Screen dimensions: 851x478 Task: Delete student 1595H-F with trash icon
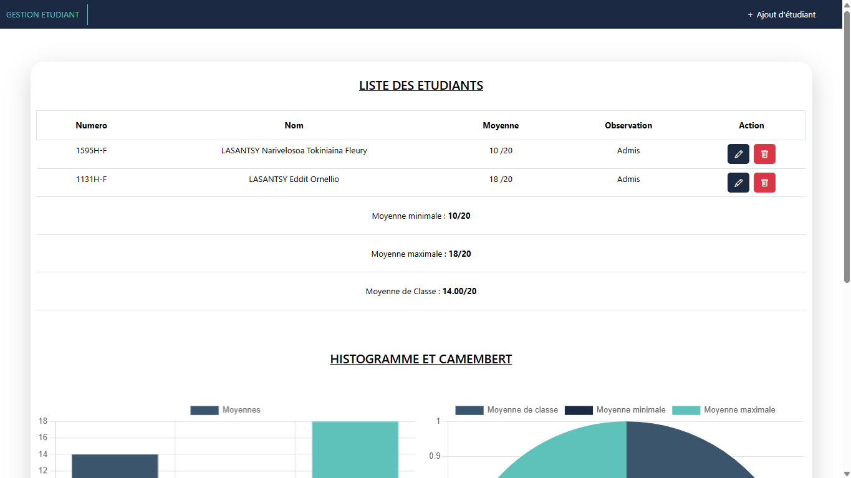[764, 154]
